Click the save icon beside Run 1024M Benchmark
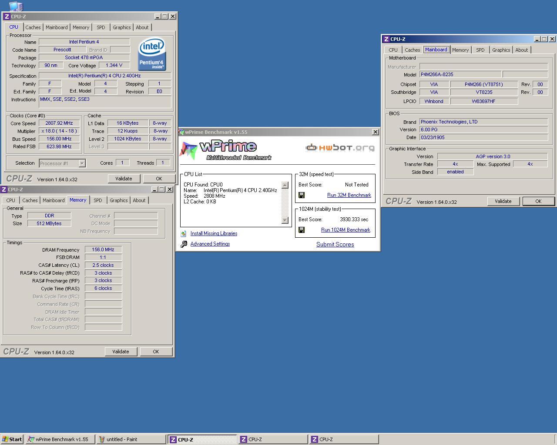This screenshot has height=445, width=557. pos(302,230)
